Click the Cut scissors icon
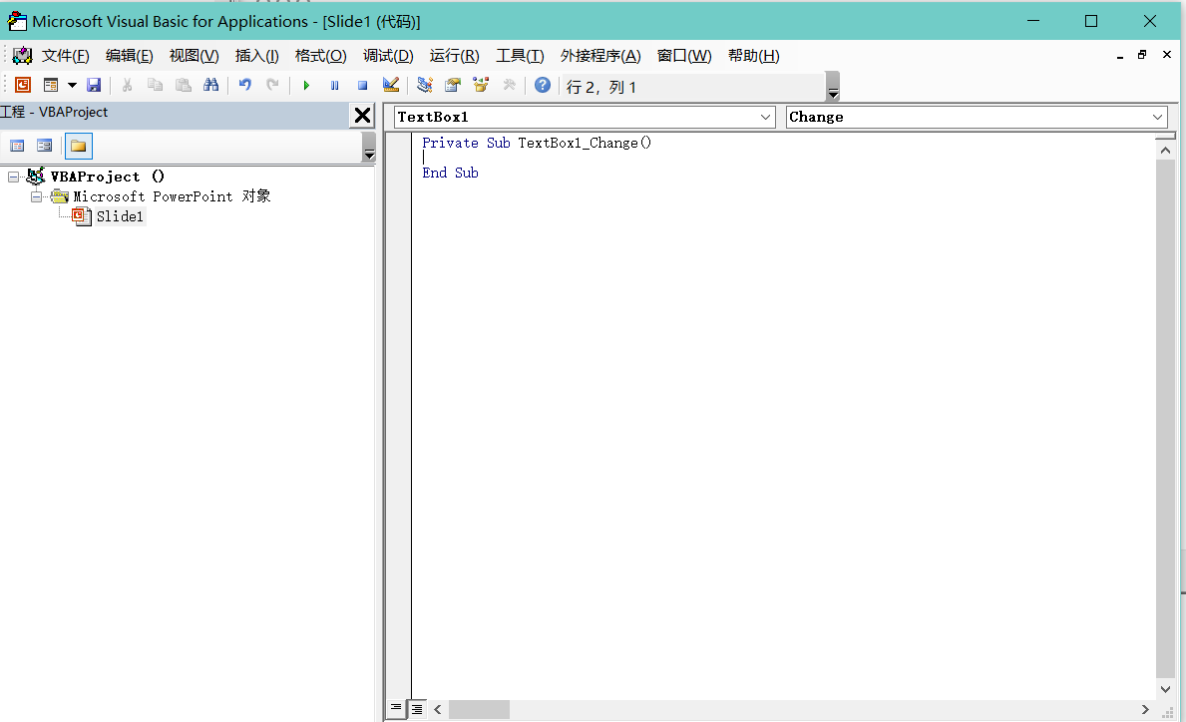The width and height of the screenshot is (1186, 722). tap(127, 86)
